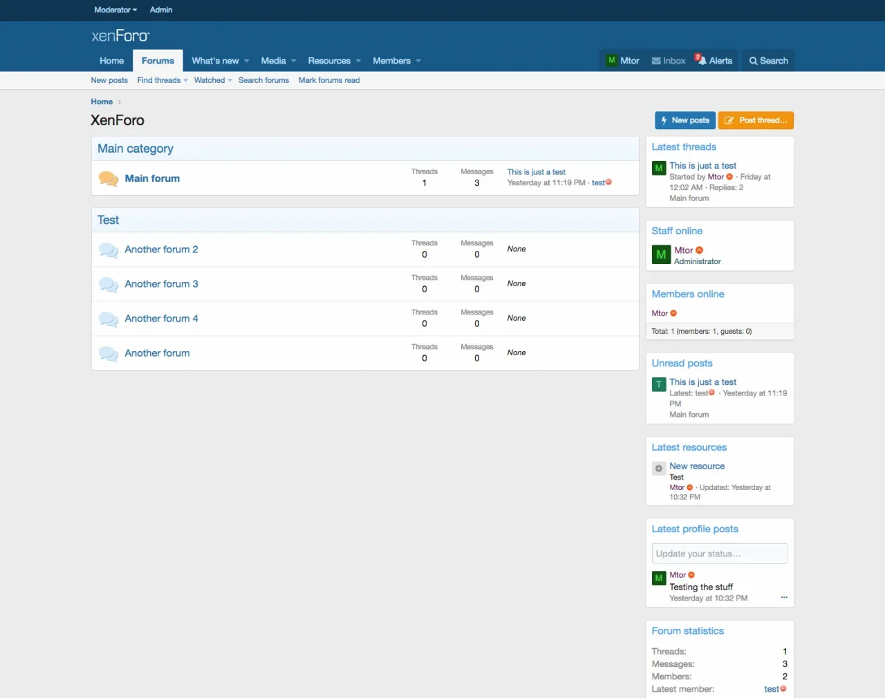Open the Alerts bell with notification badge
Image resolution: width=885 pixels, height=698 pixels.
click(x=700, y=60)
